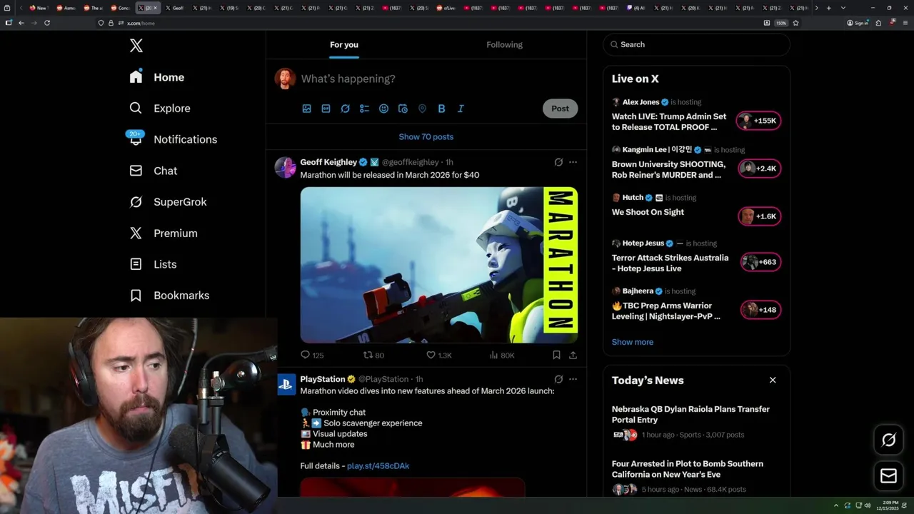Image resolution: width=914 pixels, height=514 pixels.
Task: Open Nebraska QB Dylan Raiola news story
Action: [690, 414]
